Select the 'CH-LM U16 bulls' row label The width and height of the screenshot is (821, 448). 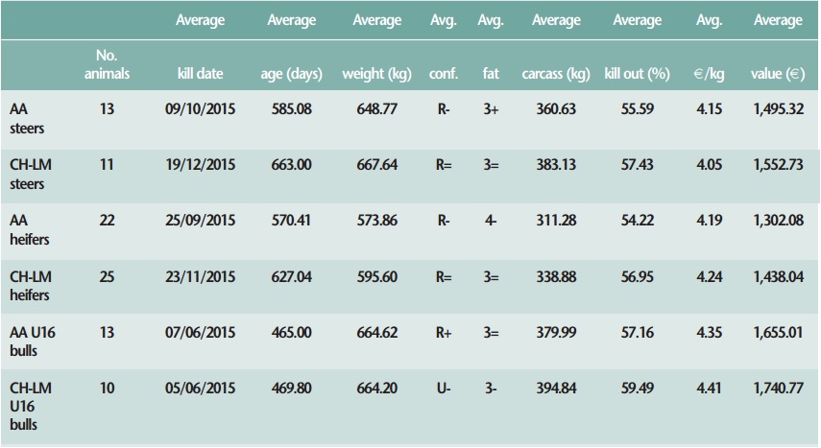pos(31,406)
